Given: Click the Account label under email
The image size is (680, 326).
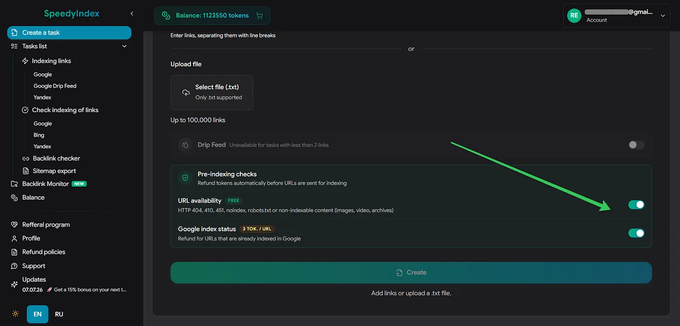Looking at the screenshot, I should [596, 20].
